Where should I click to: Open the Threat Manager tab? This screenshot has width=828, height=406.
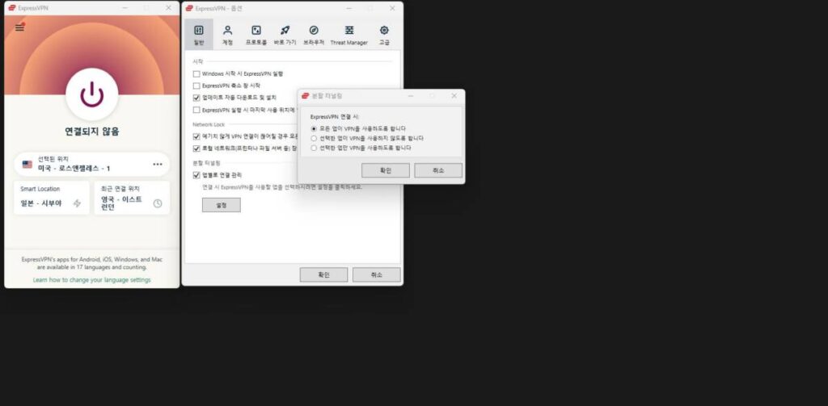pyautogui.click(x=349, y=34)
